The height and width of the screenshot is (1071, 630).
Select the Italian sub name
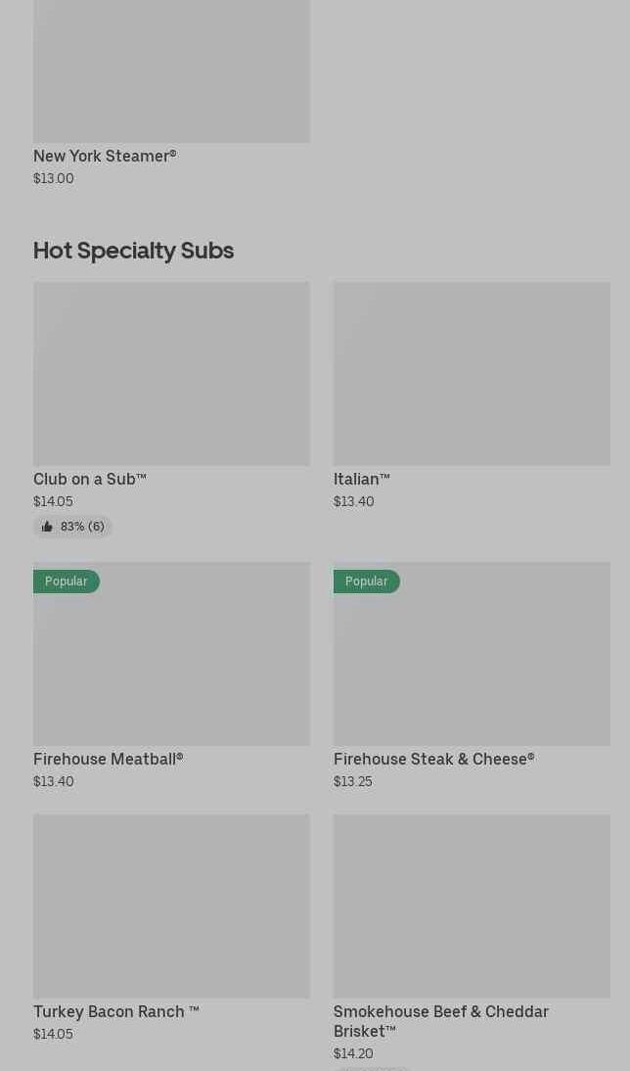pyautogui.click(x=362, y=480)
